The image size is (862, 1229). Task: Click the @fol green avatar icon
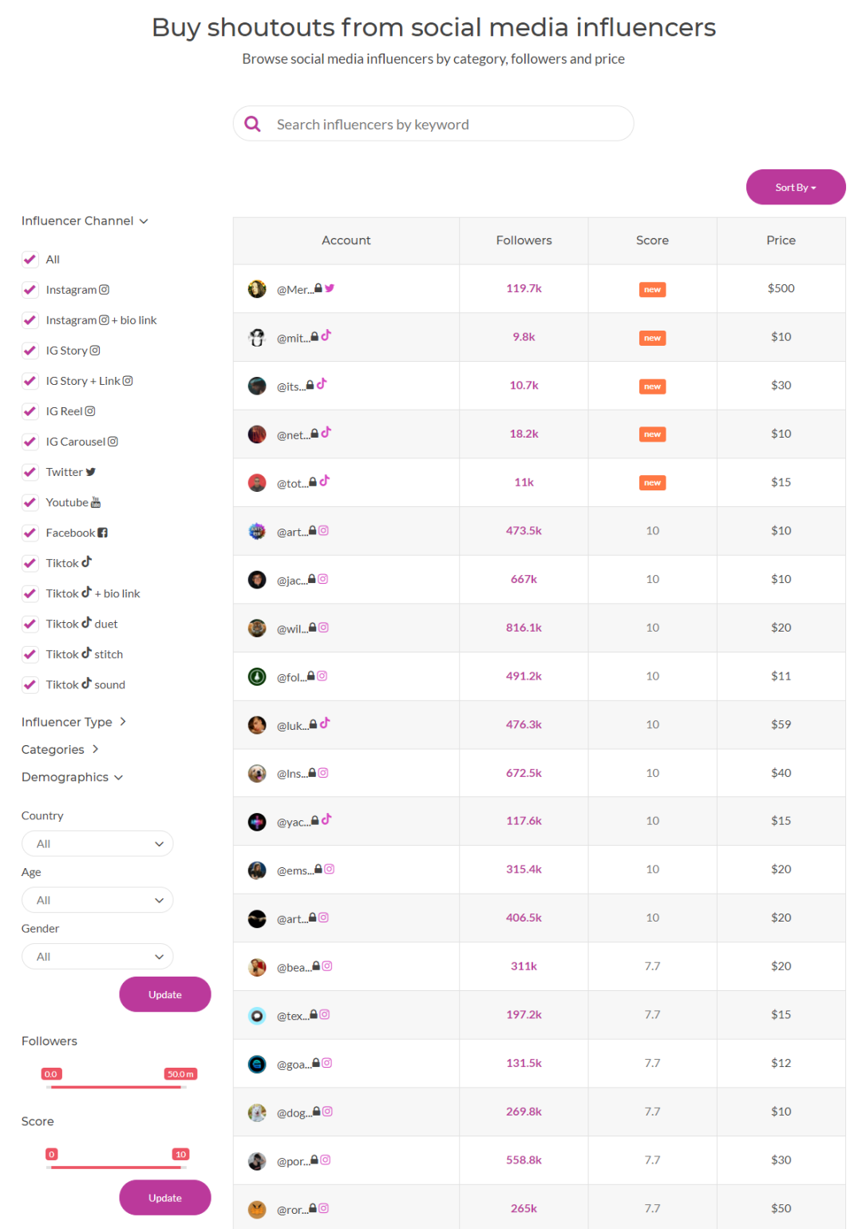click(x=257, y=676)
